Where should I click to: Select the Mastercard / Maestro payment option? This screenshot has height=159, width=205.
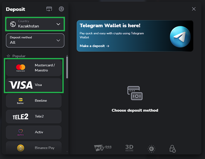34,68
